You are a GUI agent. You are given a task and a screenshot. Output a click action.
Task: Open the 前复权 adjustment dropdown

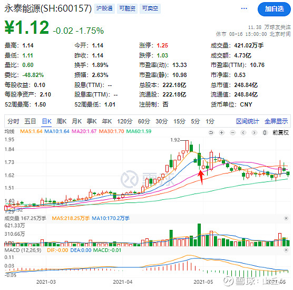point(280,133)
